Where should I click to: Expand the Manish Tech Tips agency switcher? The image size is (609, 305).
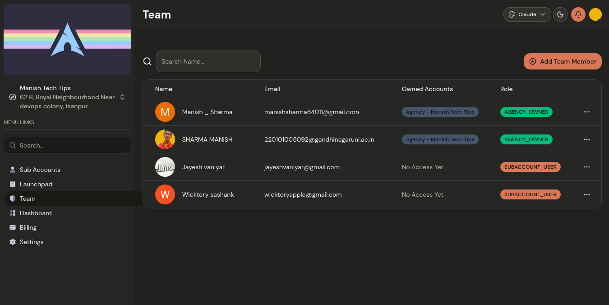(67, 97)
